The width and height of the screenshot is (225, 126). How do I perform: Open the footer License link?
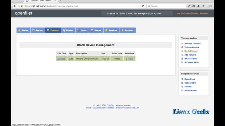(127, 107)
